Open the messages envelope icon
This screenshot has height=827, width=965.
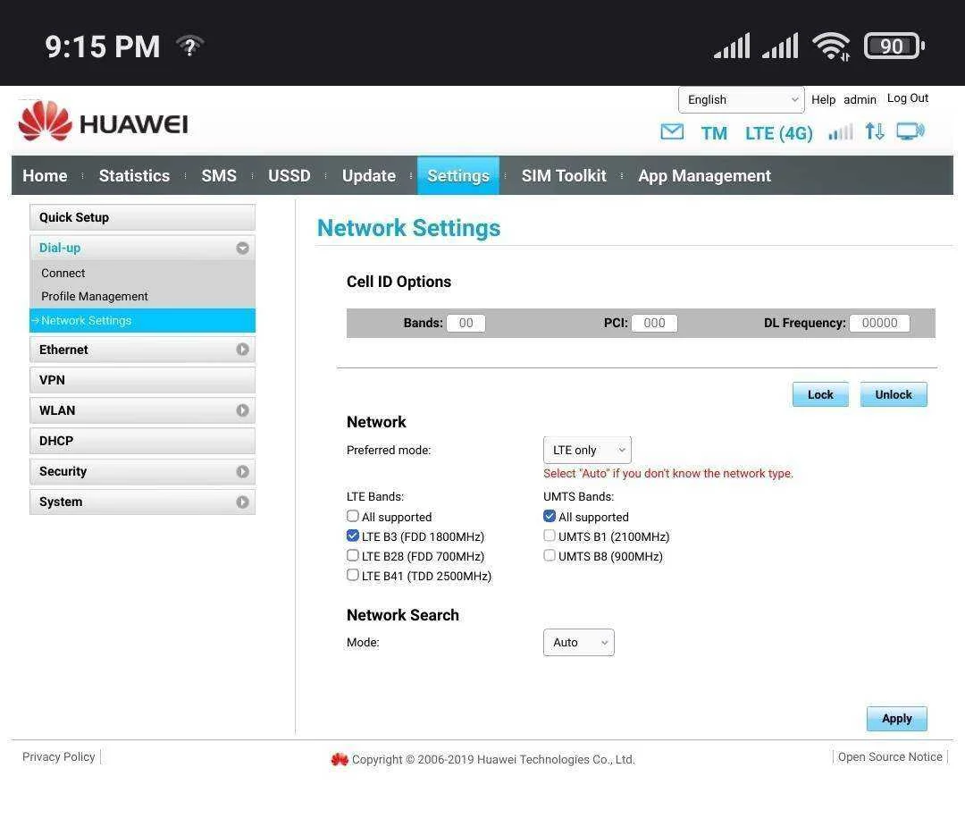point(671,131)
